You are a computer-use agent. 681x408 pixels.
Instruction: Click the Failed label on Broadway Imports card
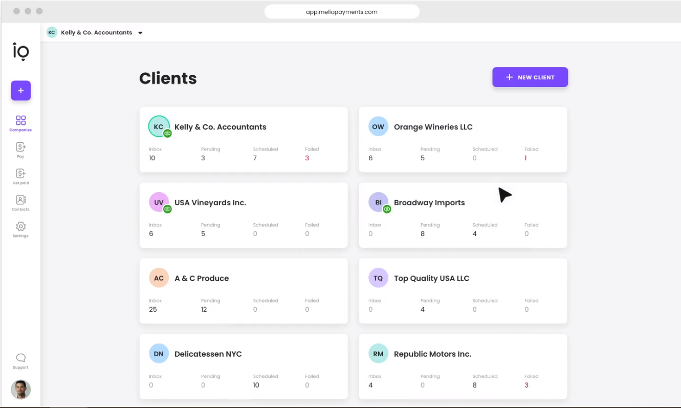(x=532, y=225)
